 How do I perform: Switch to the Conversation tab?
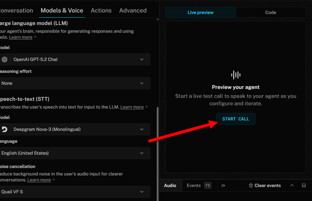[x=16, y=10]
